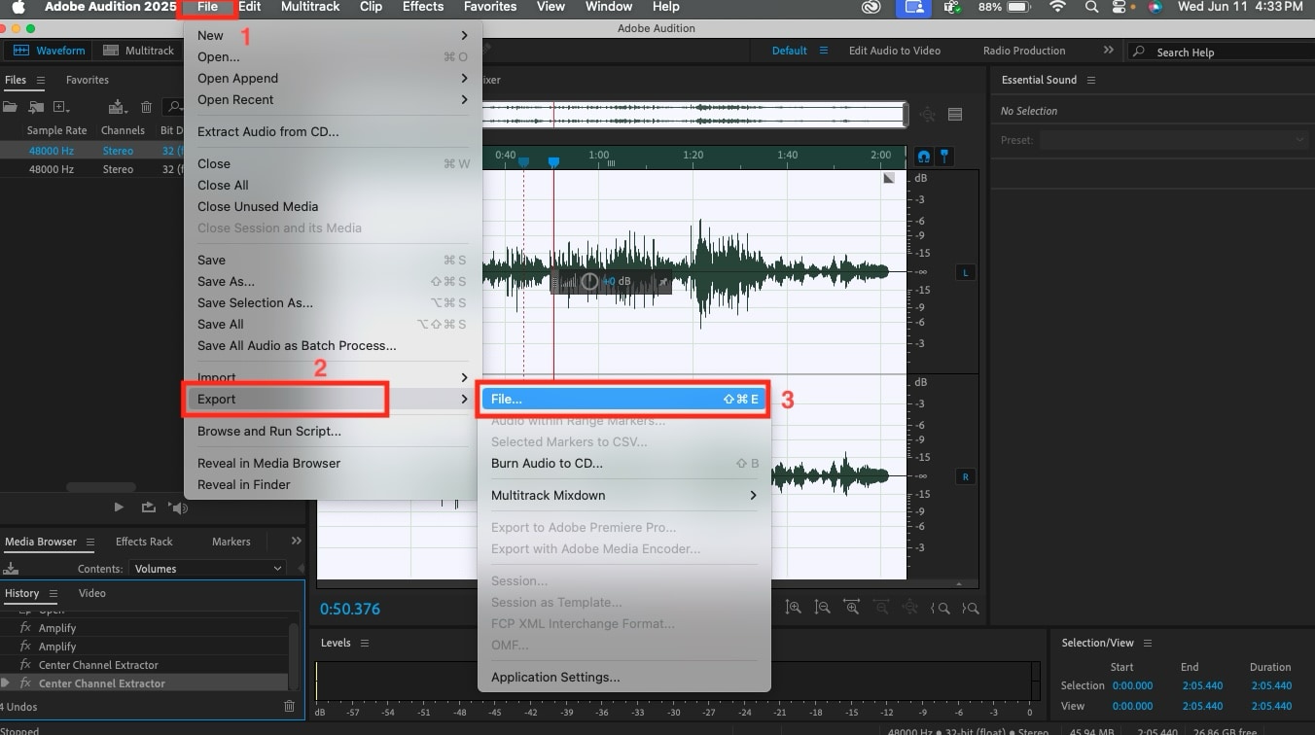This screenshot has width=1315, height=735.
Task: Select the Amplify history step above Center Channel
Action: tap(57, 647)
